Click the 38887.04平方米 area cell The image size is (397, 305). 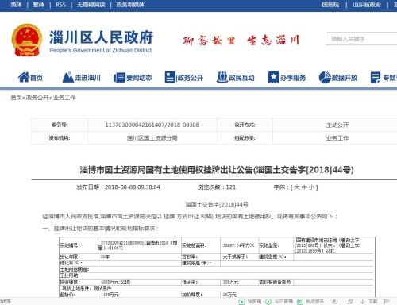click(239, 245)
